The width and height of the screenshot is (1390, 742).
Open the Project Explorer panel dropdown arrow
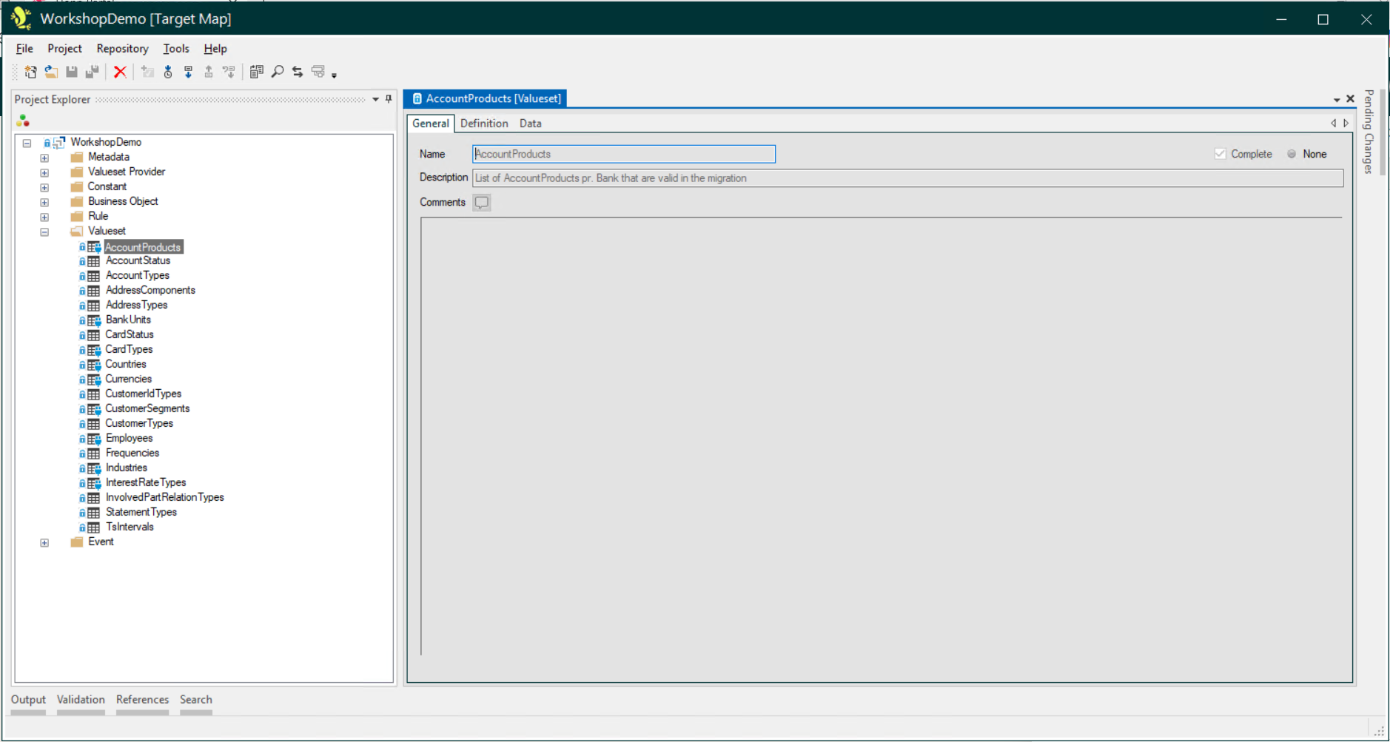[375, 99]
